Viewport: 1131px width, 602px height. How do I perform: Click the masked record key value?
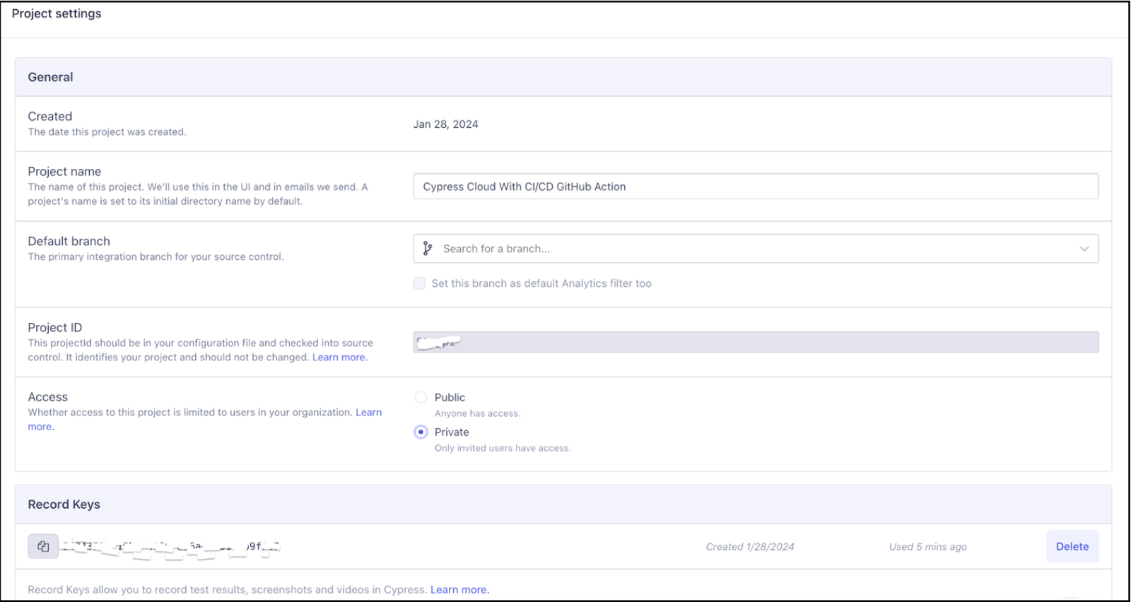pyautogui.click(x=170, y=547)
